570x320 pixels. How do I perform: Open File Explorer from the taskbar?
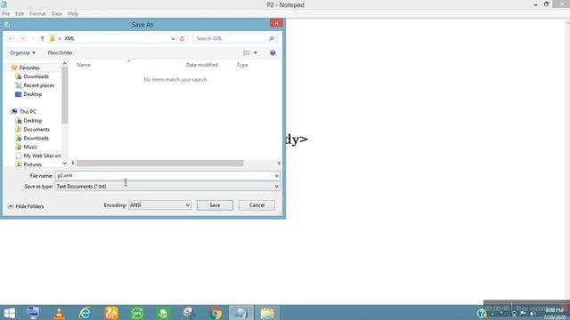click(x=267, y=313)
